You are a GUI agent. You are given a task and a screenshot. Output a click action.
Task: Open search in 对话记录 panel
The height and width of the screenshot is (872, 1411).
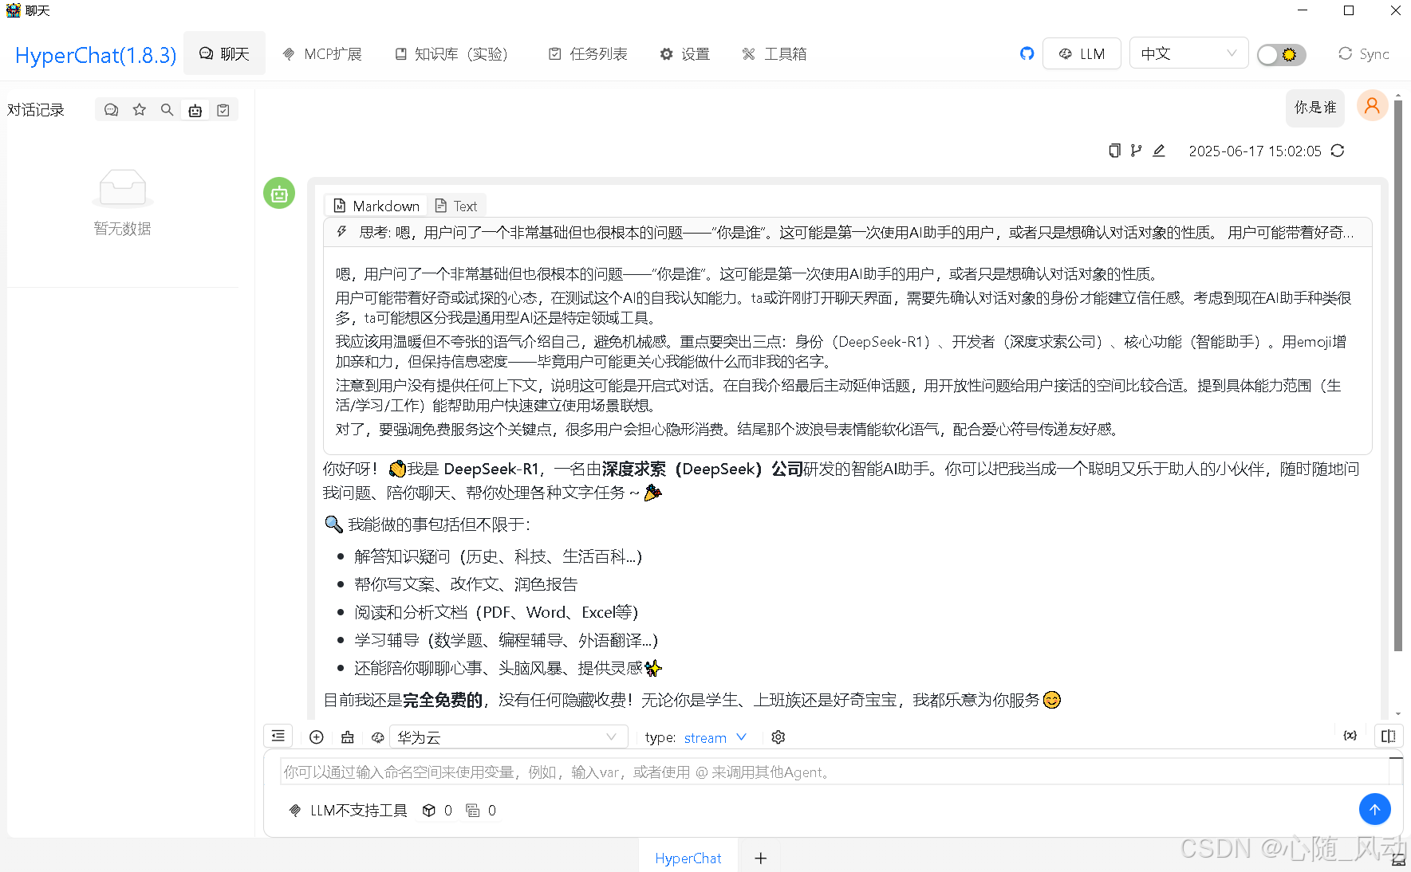click(x=167, y=110)
